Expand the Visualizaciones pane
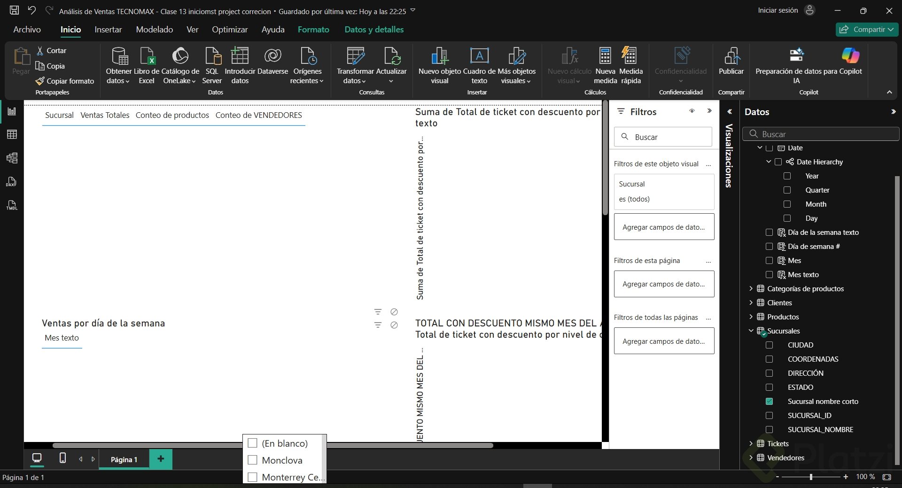 pos(730,112)
